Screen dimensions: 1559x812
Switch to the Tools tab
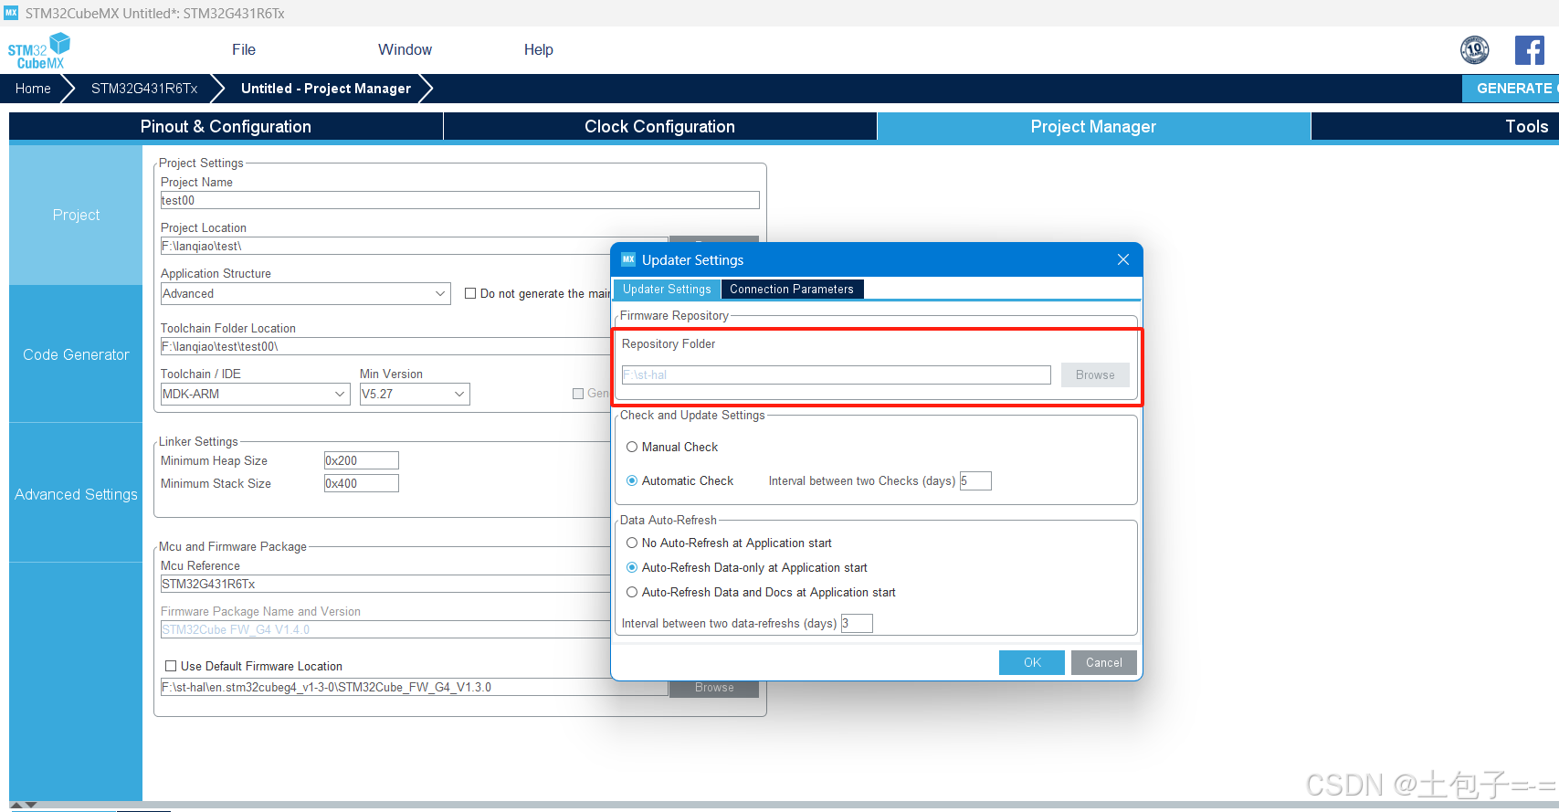pyautogui.click(x=1435, y=127)
